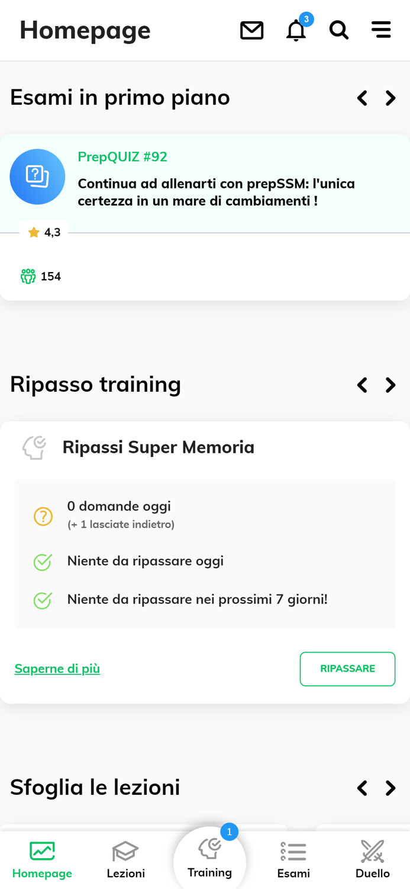This screenshot has width=410, height=889.
Task: Click the participants icon showing 154
Action: point(28,275)
